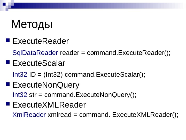Click the slide title "Методы"

(x=32, y=25)
